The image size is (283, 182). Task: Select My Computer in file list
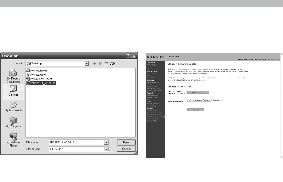pos(36,75)
